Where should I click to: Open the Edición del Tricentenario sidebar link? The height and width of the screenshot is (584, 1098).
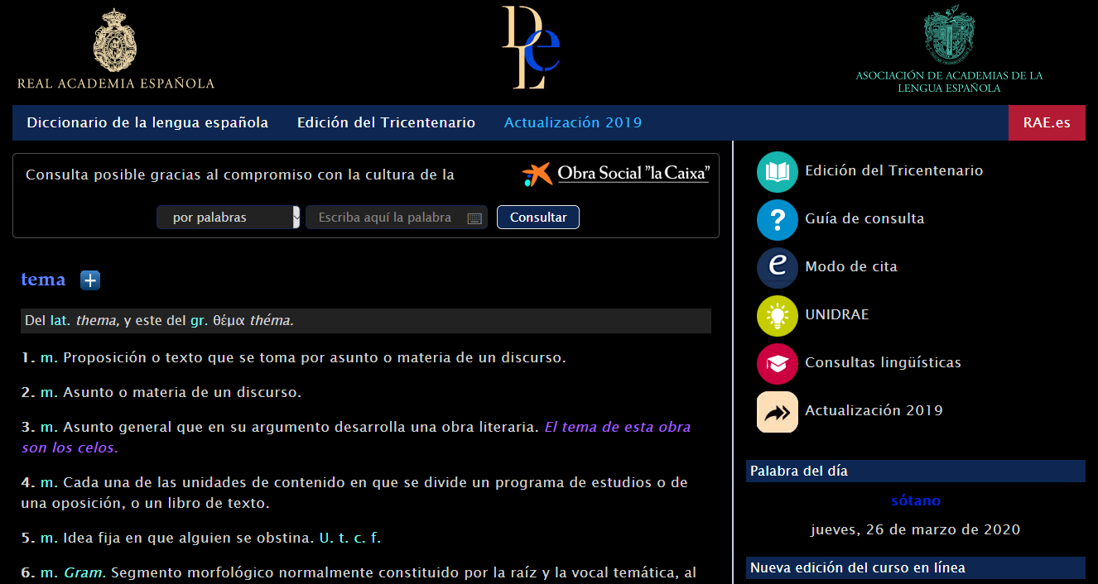(894, 171)
